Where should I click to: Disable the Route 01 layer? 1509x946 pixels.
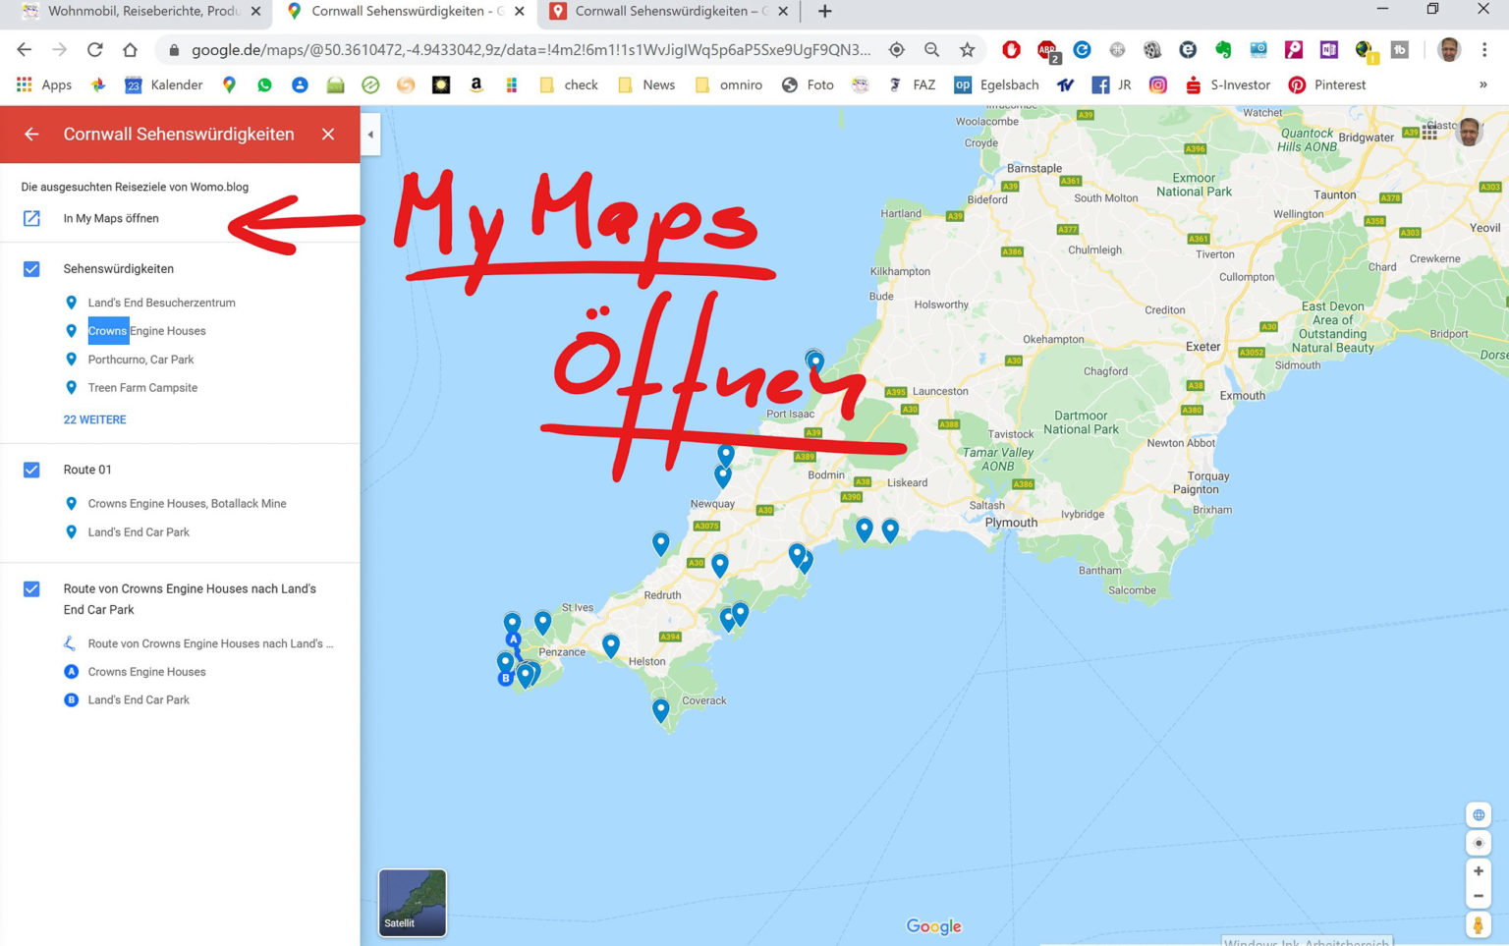pyautogui.click(x=31, y=470)
